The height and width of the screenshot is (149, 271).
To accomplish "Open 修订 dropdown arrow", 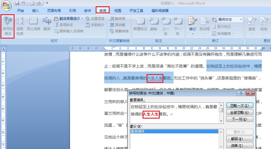I will (x=193, y=34).
